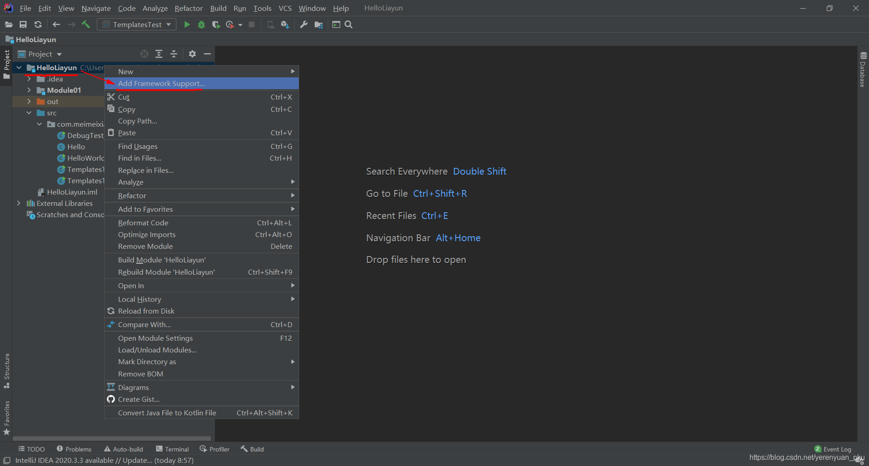Click the IDEA 2020.3.3 Update... status message
This screenshot has width=869, height=466.
tap(105, 460)
